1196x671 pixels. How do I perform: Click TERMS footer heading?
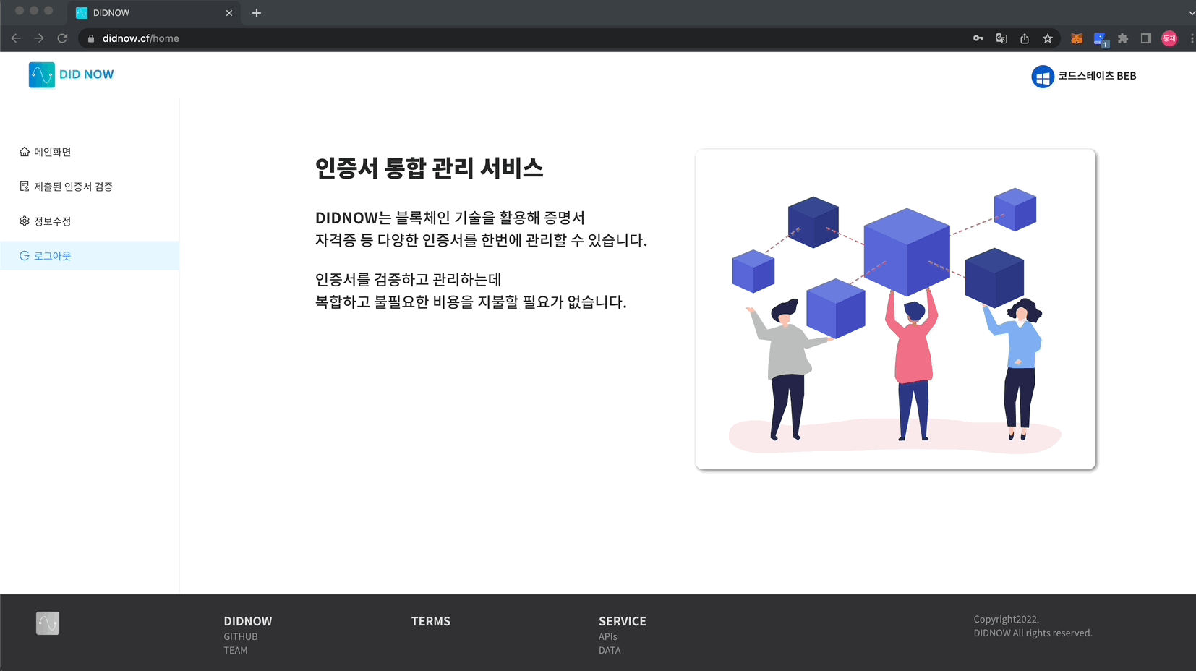(431, 621)
